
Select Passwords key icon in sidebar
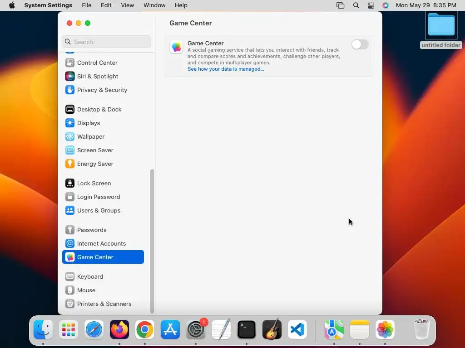[69, 230]
